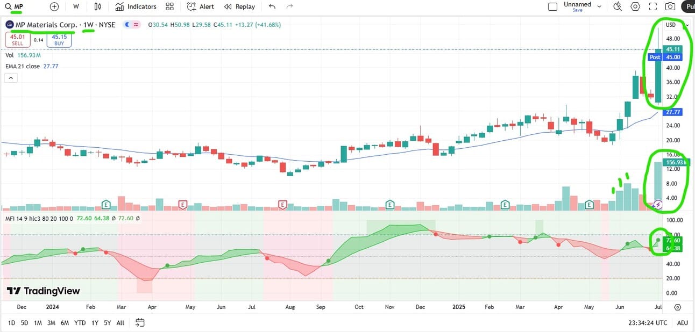Open the red earnings E marker near August 2024
The image size is (695, 332).
point(282,204)
